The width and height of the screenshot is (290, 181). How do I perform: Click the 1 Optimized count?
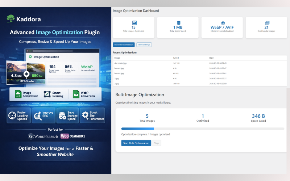pyautogui.click(x=203, y=116)
